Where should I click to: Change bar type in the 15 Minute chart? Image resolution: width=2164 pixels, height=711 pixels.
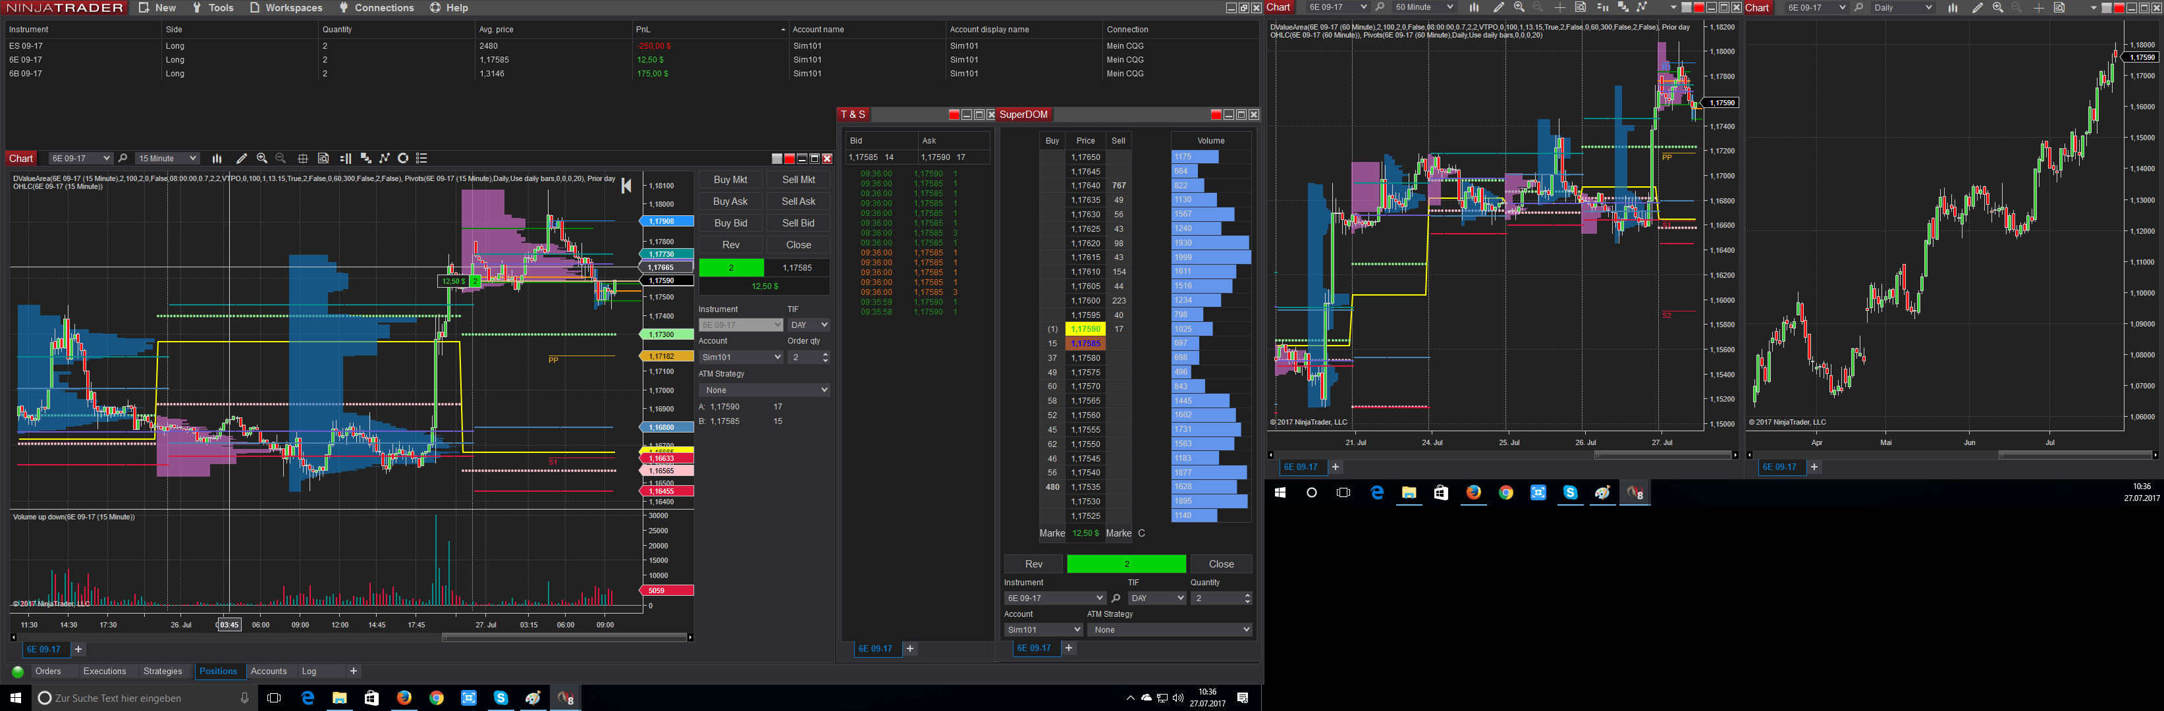217,158
